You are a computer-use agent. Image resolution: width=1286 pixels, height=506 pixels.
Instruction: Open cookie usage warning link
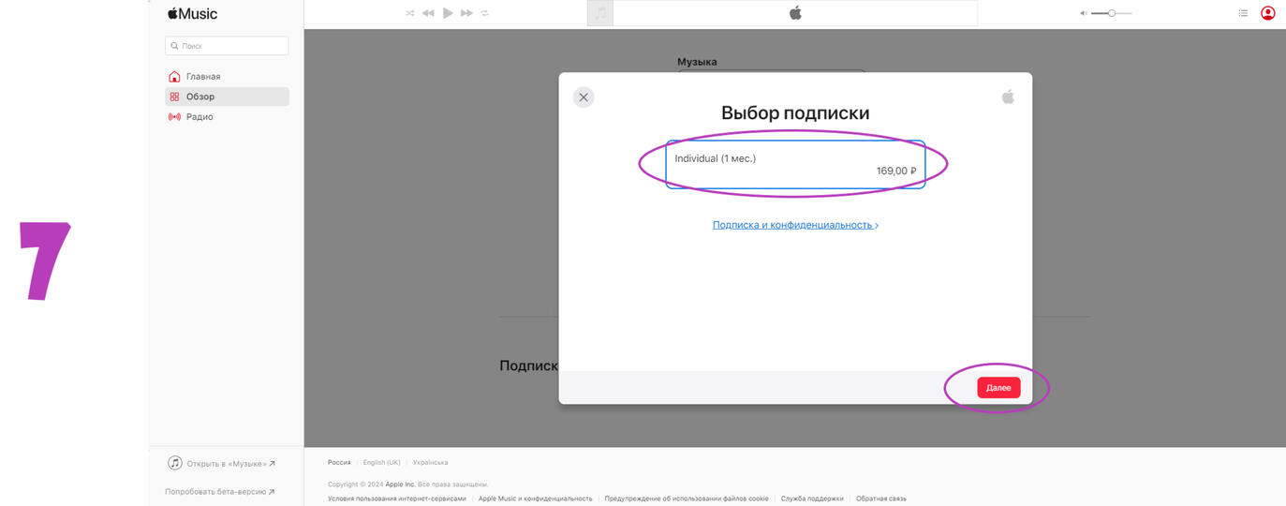coord(687,499)
